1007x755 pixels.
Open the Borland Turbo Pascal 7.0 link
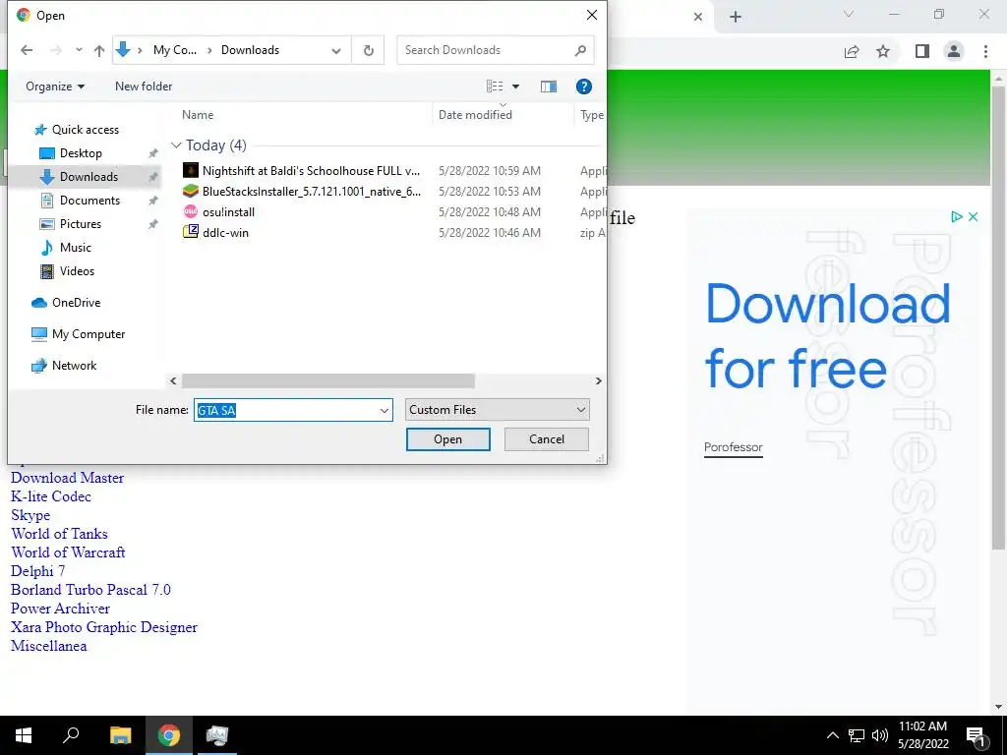coord(90,590)
